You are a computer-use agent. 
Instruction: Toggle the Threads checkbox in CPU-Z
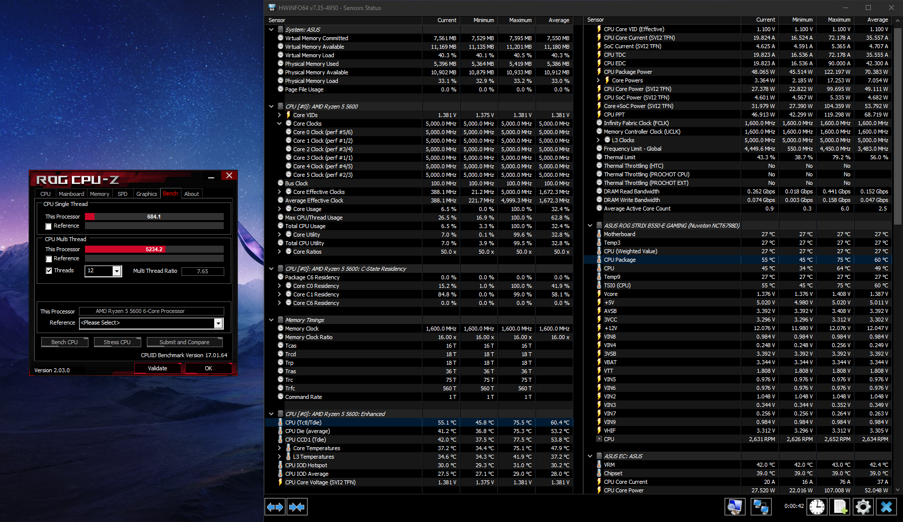49,271
